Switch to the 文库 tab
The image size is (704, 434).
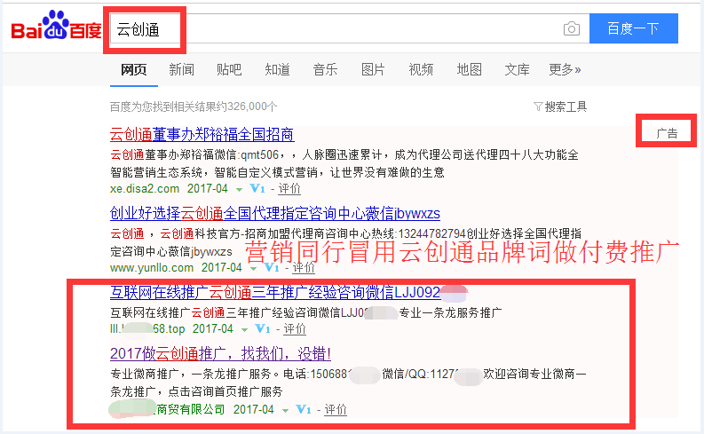[x=517, y=69]
